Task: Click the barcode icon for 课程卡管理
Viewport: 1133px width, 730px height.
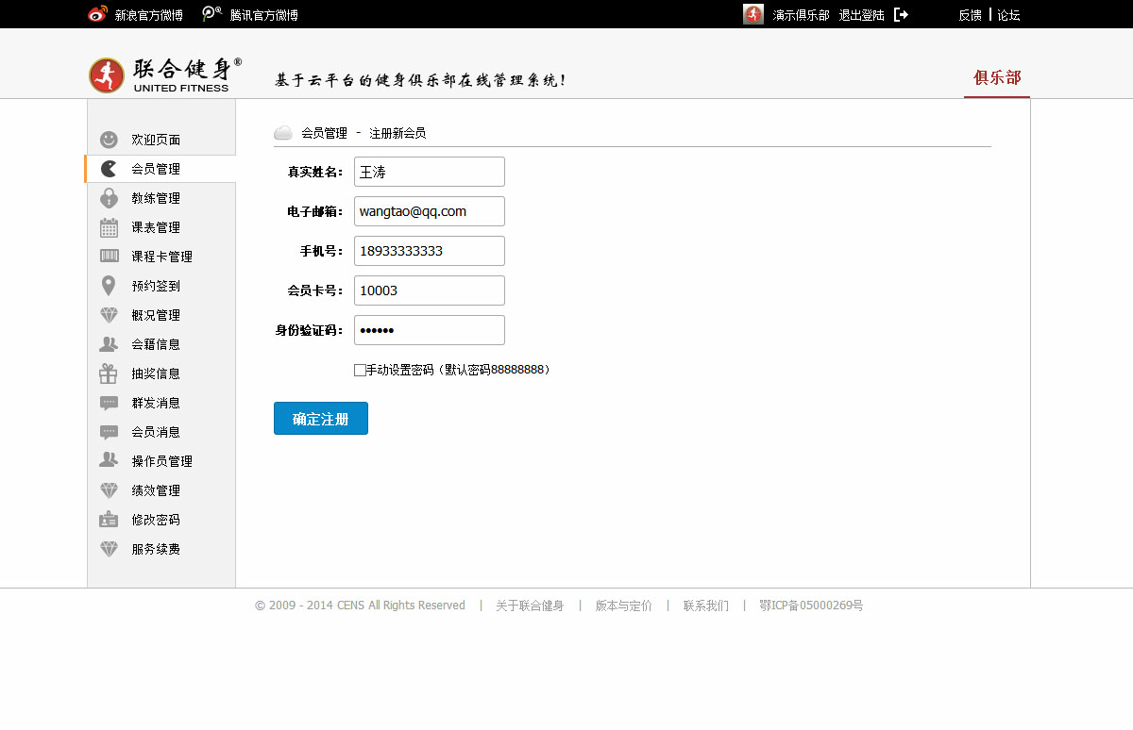Action: pos(109,257)
